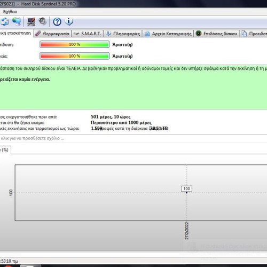Switch to the Θερμοκρασία tab
267x267 pixels.
point(52,34)
